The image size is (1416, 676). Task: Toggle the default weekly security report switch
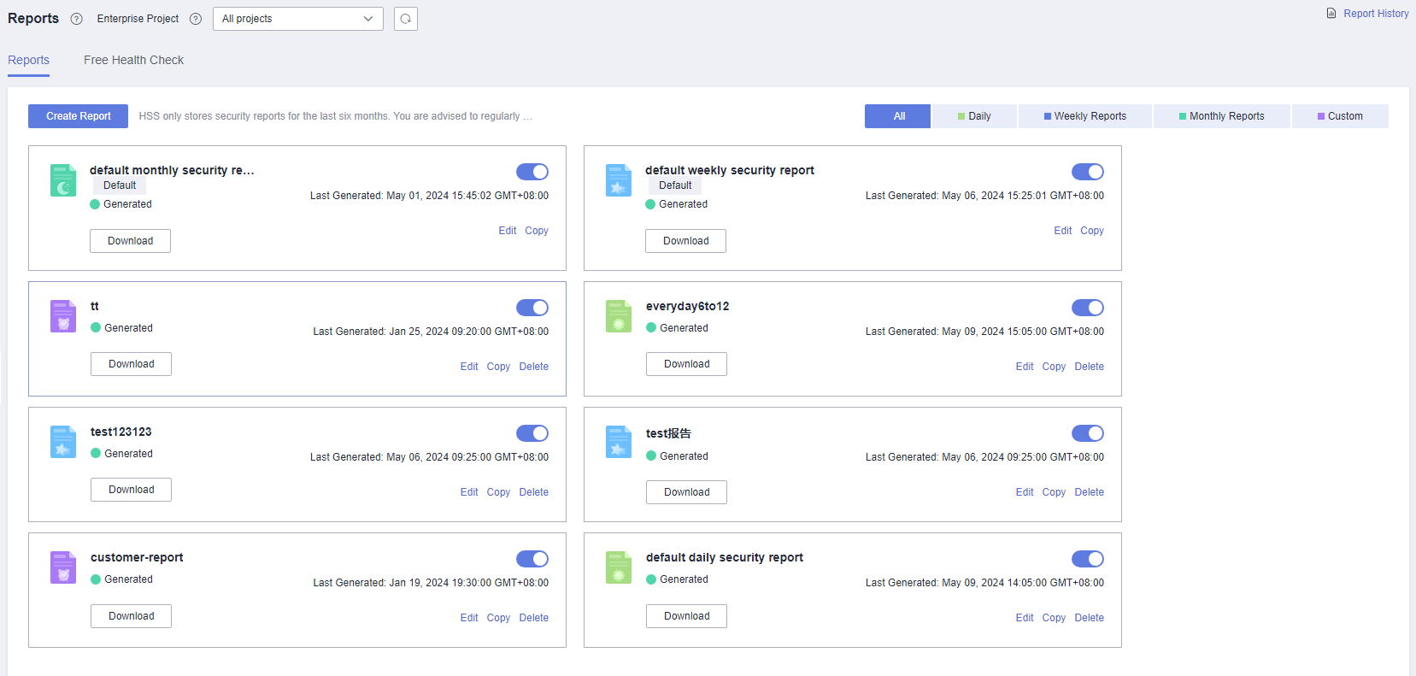pyautogui.click(x=1088, y=172)
